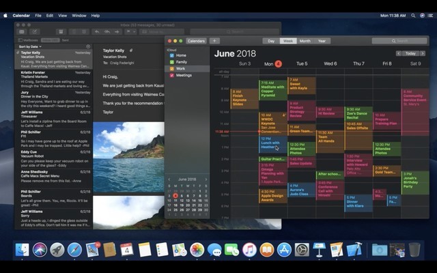Select the Lunch with Heather event
This screenshot has height=273, width=437.
pyautogui.click(x=269, y=143)
